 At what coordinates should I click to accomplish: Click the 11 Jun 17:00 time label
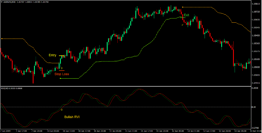pos(147,131)
